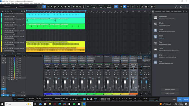The width and height of the screenshot is (189, 106).
Task: Open the Transport menu
Action: click(26, 3)
